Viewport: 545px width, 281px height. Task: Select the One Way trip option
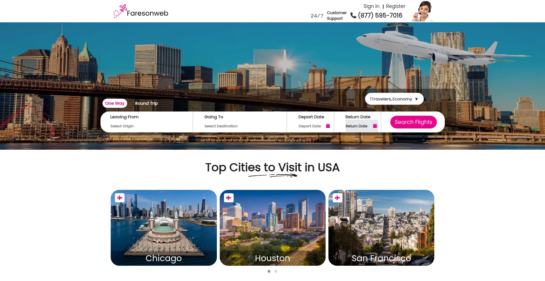(115, 103)
